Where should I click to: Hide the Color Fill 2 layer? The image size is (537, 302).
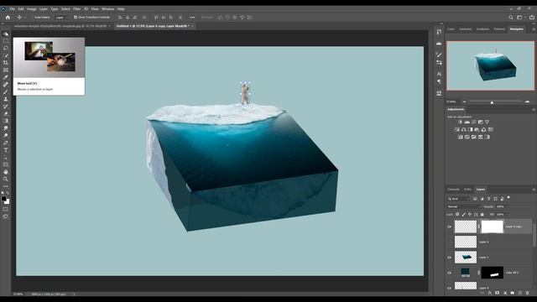[449, 273]
